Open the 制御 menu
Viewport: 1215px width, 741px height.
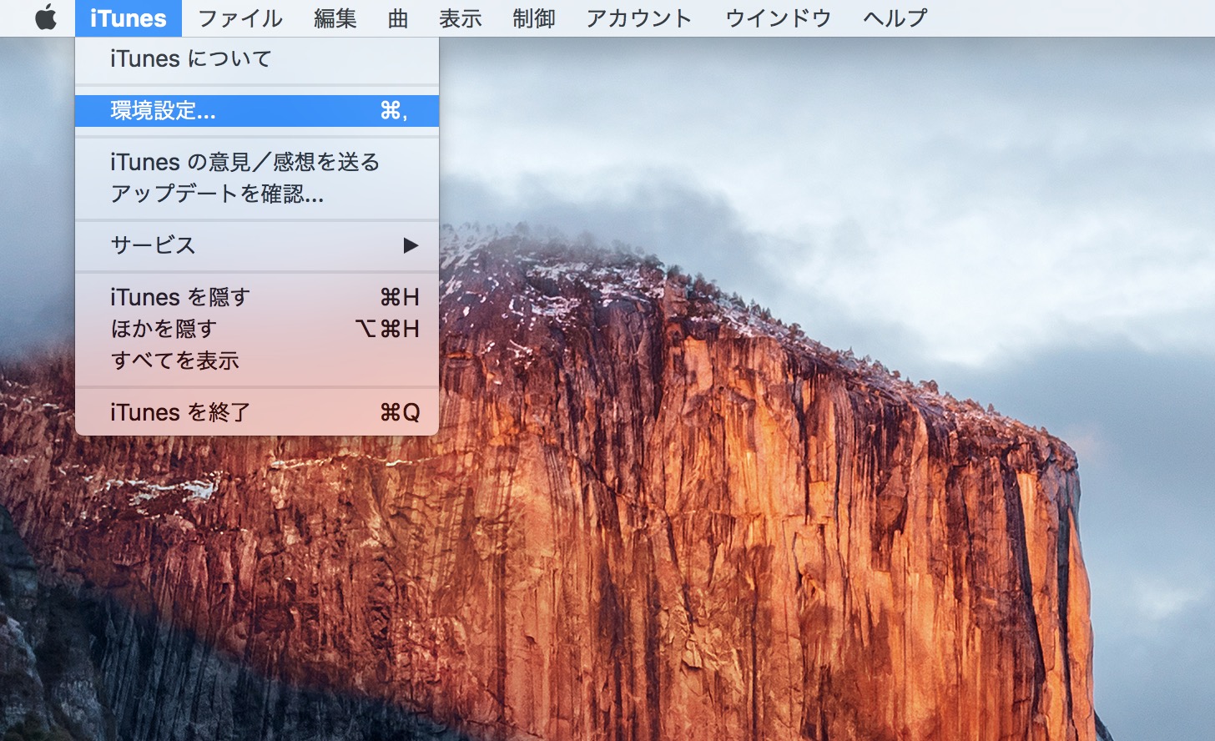tap(533, 18)
